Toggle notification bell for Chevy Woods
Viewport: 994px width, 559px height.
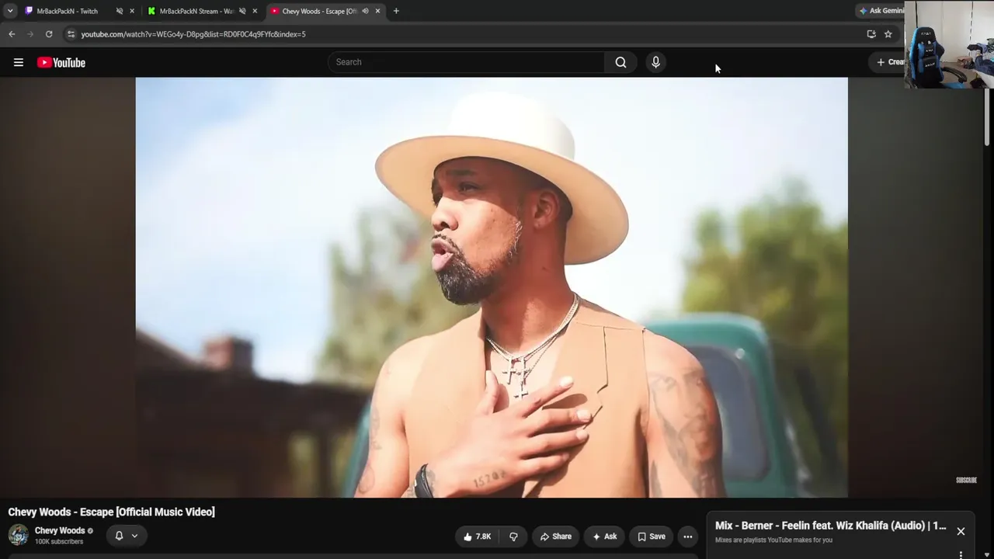pyautogui.click(x=119, y=536)
